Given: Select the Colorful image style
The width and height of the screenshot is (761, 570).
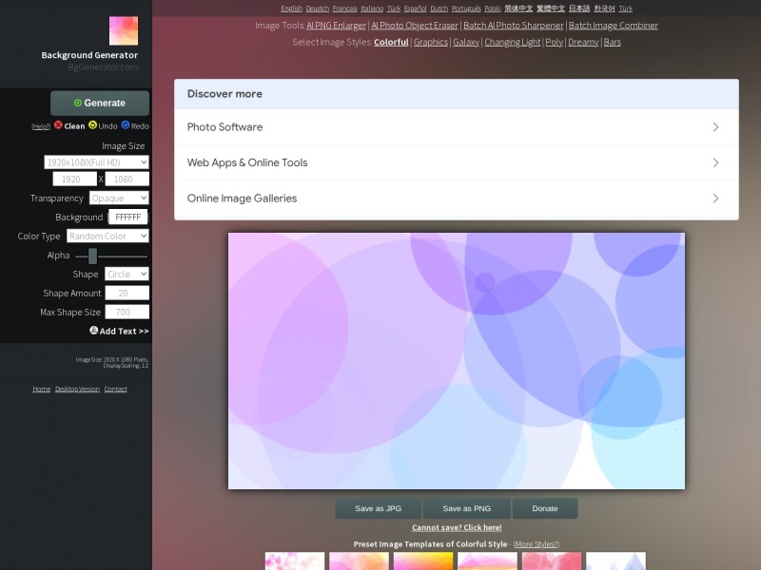Looking at the screenshot, I should [x=391, y=42].
